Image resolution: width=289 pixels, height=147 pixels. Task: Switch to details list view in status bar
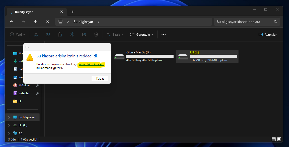pyautogui.click(x=274, y=139)
